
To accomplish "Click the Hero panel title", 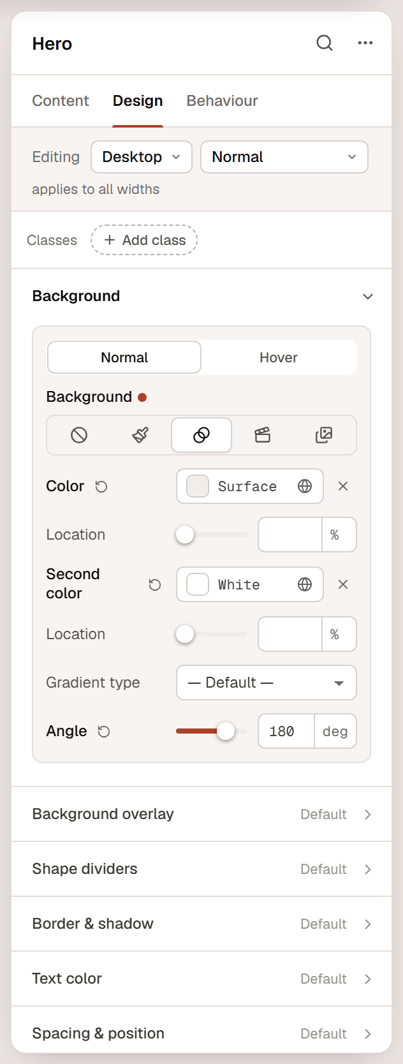I will click(x=52, y=43).
